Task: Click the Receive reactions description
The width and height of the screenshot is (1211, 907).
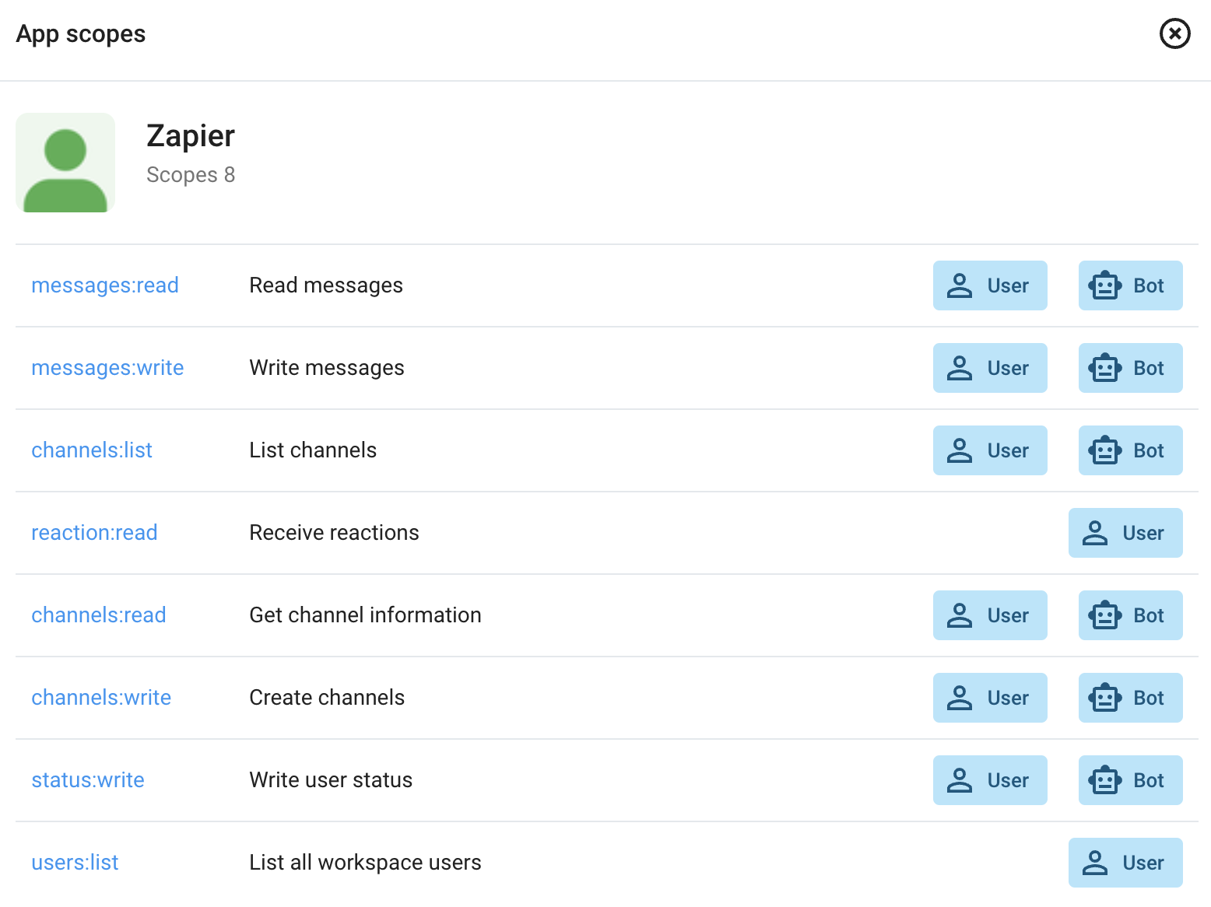Action: 334,533
